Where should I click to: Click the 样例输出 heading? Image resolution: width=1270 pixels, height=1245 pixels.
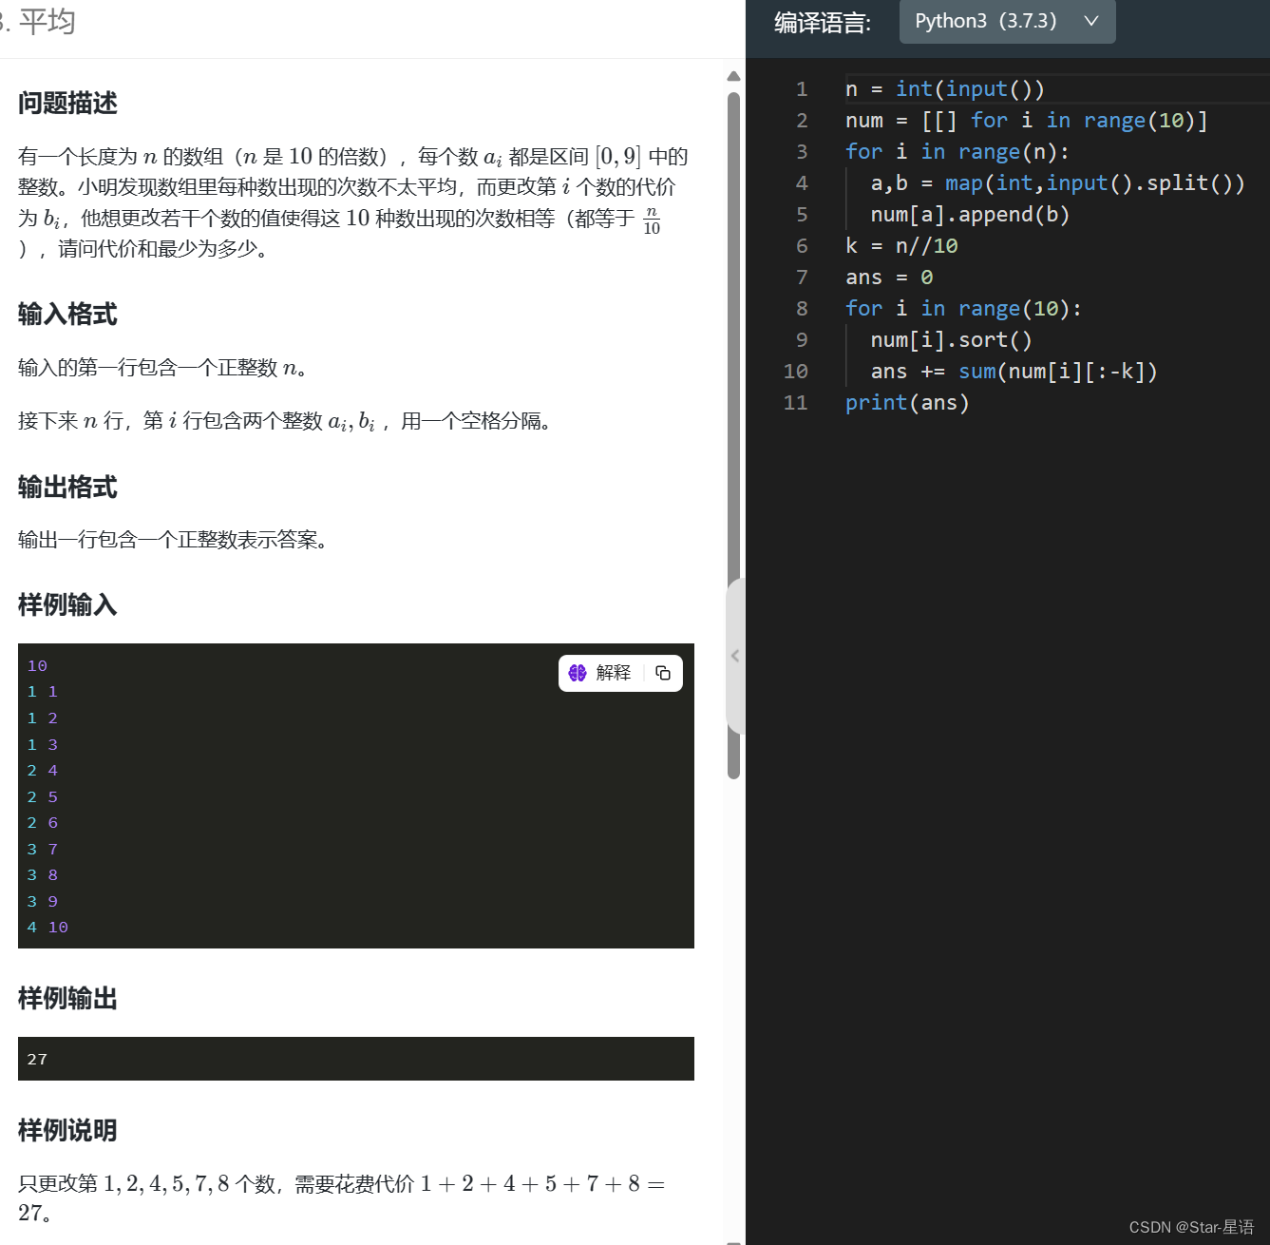(x=67, y=998)
